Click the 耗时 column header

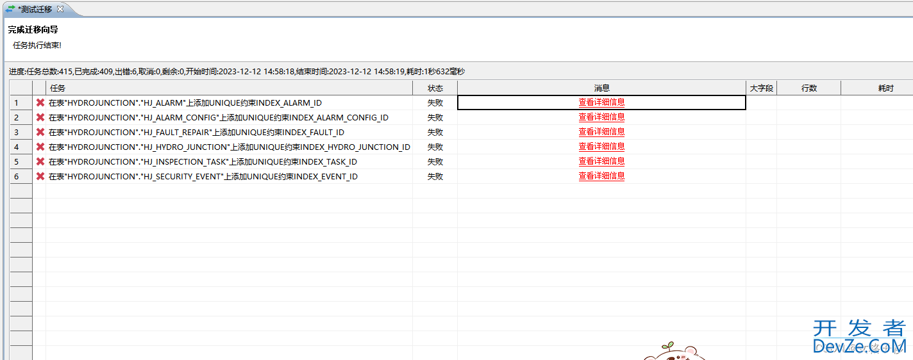(877, 88)
